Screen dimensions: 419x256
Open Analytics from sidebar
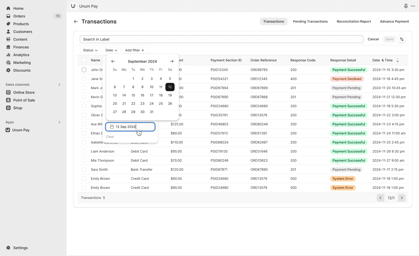[21, 55]
